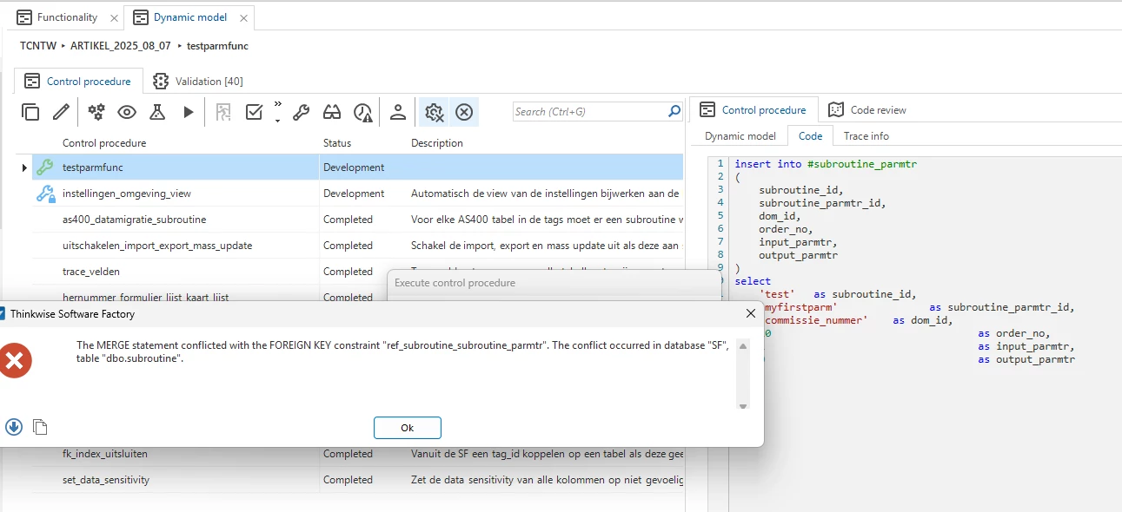Click code line 1 insert into statement

point(826,164)
